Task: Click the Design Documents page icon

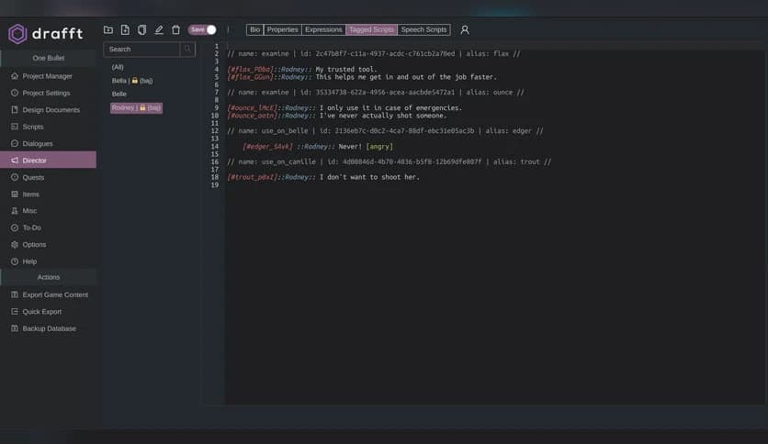Action: tap(15, 109)
